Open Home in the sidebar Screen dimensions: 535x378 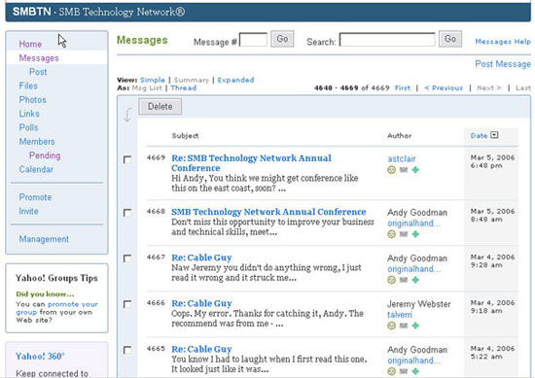pos(30,44)
